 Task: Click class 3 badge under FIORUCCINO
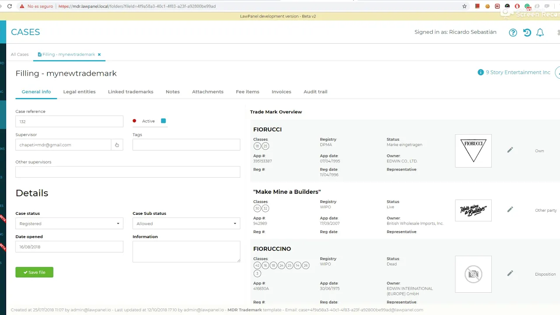[x=257, y=273]
